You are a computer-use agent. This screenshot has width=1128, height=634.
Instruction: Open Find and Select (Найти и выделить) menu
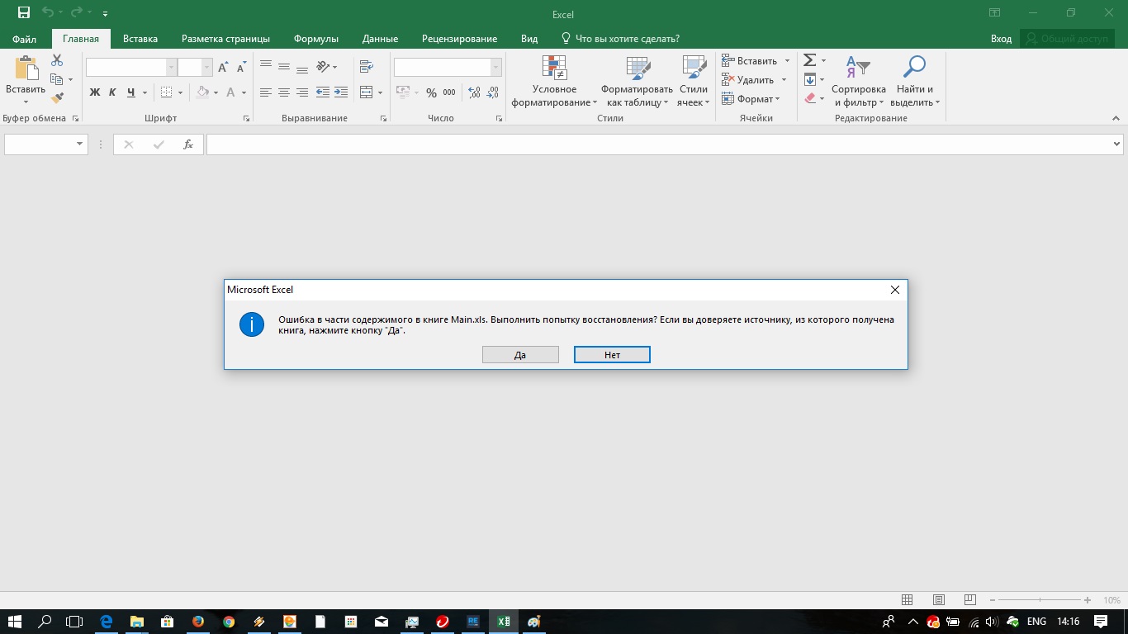coord(915,81)
